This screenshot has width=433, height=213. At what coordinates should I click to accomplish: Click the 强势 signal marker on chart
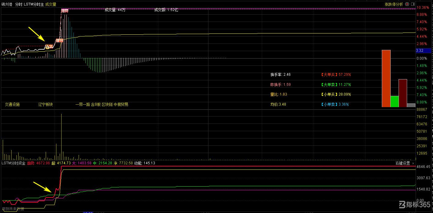point(65,11)
